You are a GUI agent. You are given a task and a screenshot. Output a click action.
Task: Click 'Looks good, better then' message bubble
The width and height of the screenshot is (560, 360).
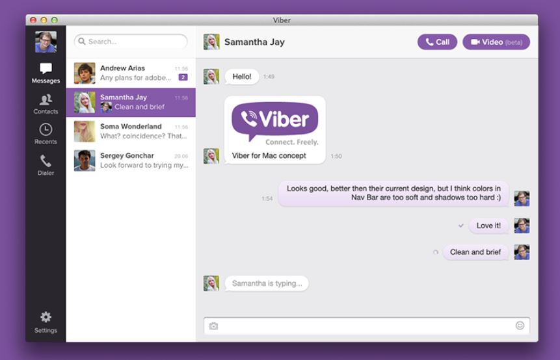click(393, 193)
